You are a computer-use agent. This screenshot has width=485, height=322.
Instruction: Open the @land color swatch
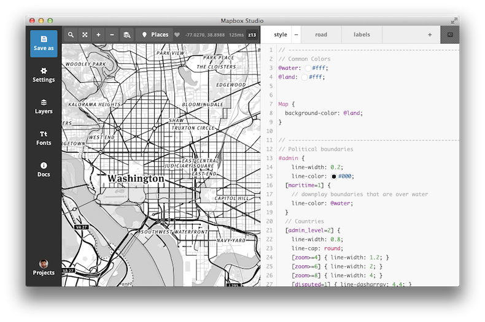(x=305, y=77)
